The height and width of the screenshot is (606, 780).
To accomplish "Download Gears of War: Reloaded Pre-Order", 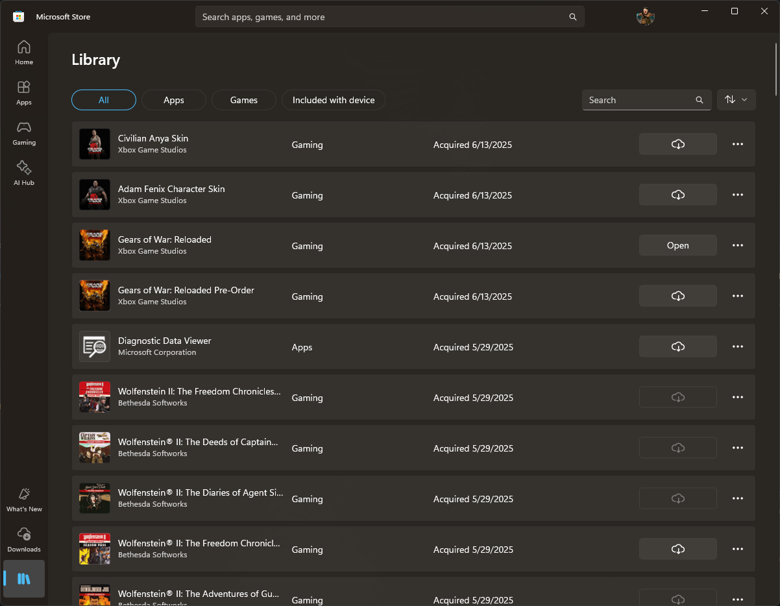I will pos(678,296).
